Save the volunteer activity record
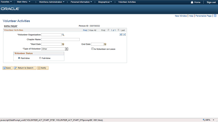This screenshot has height=122, width=218. (7, 68)
